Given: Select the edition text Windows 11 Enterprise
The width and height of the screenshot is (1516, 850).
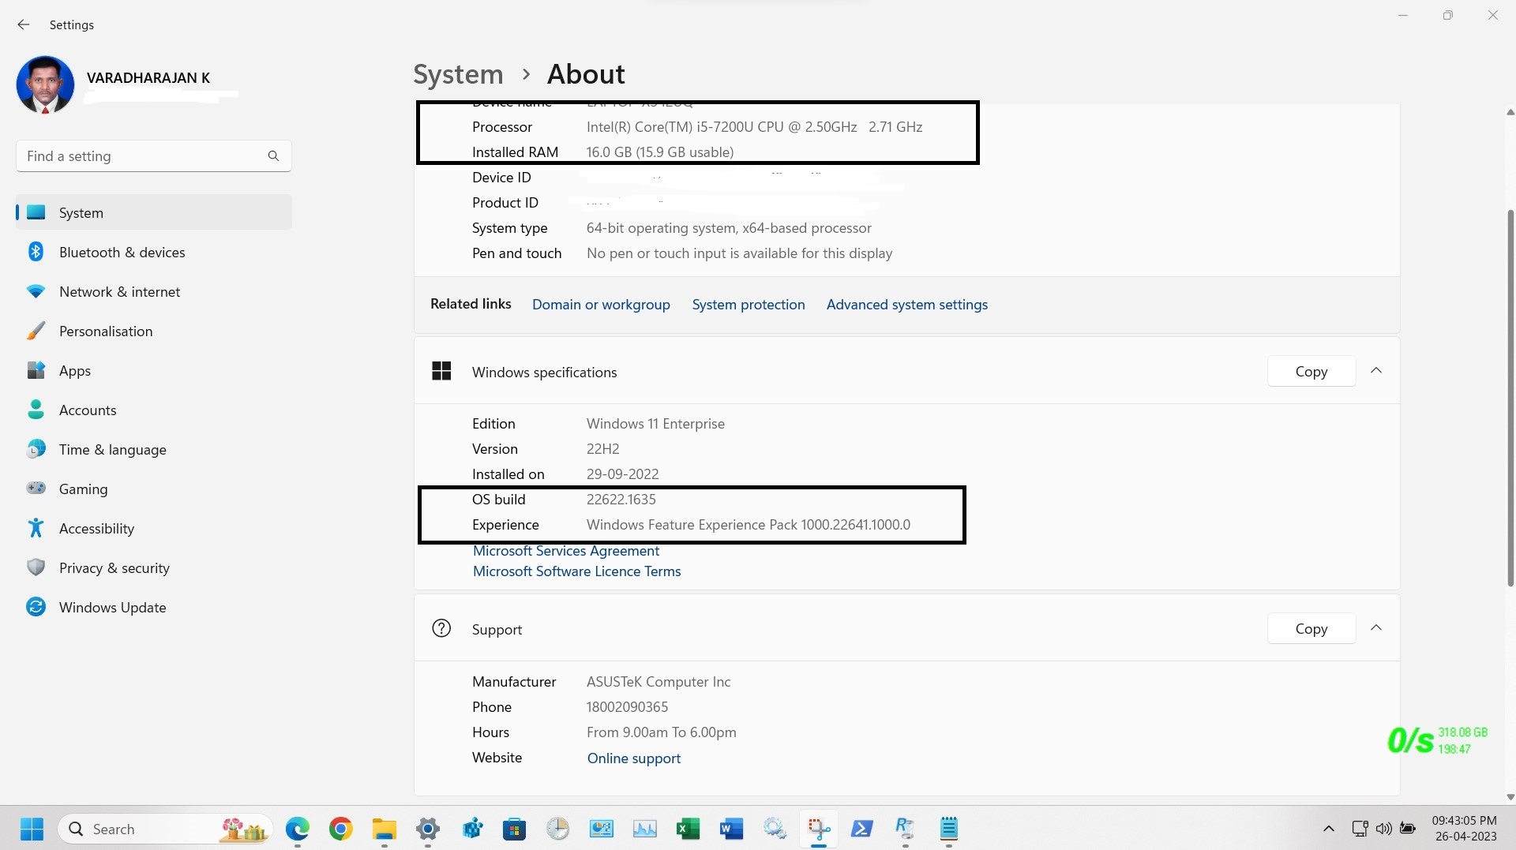Looking at the screenshot, I should [x=655, y=424].
